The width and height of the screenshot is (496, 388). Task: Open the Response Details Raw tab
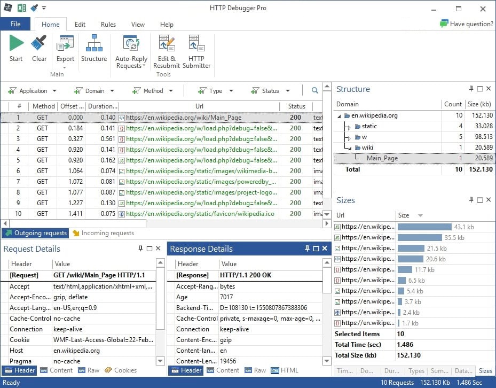[255, 370]
